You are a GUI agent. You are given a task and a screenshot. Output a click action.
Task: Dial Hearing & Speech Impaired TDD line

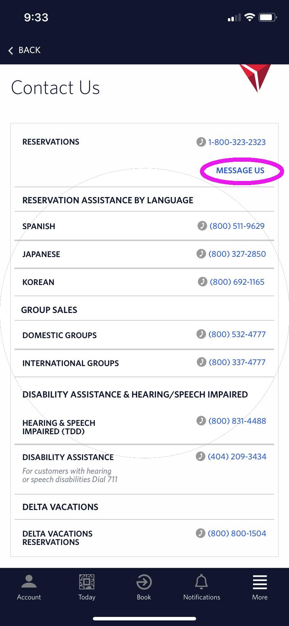coord(237,421)
